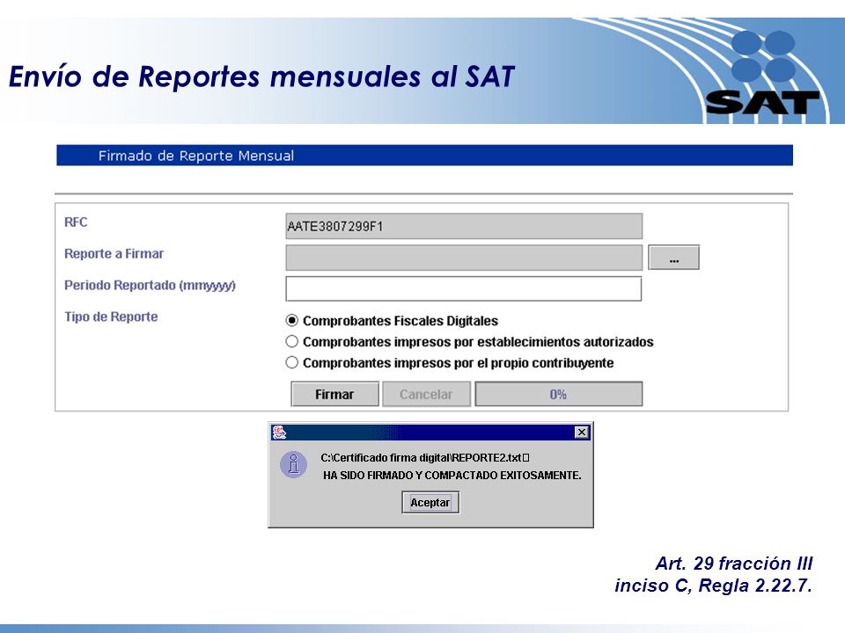Click the 'RFC' label

click(x=76, y=222)
